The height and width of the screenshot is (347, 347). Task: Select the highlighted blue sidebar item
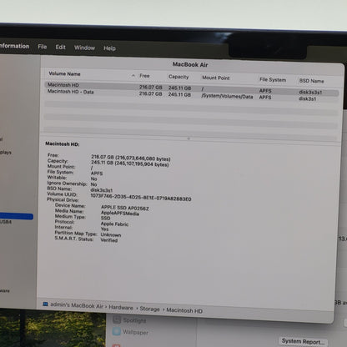pos(17,216)
